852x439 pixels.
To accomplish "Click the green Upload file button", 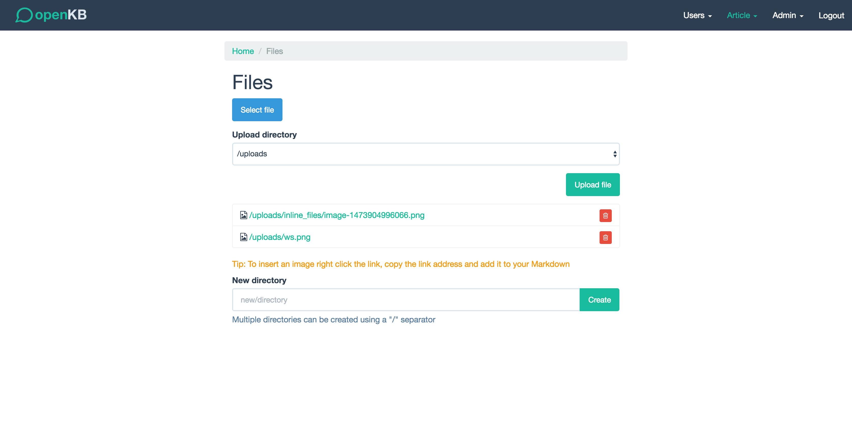I will coord(592,185).
